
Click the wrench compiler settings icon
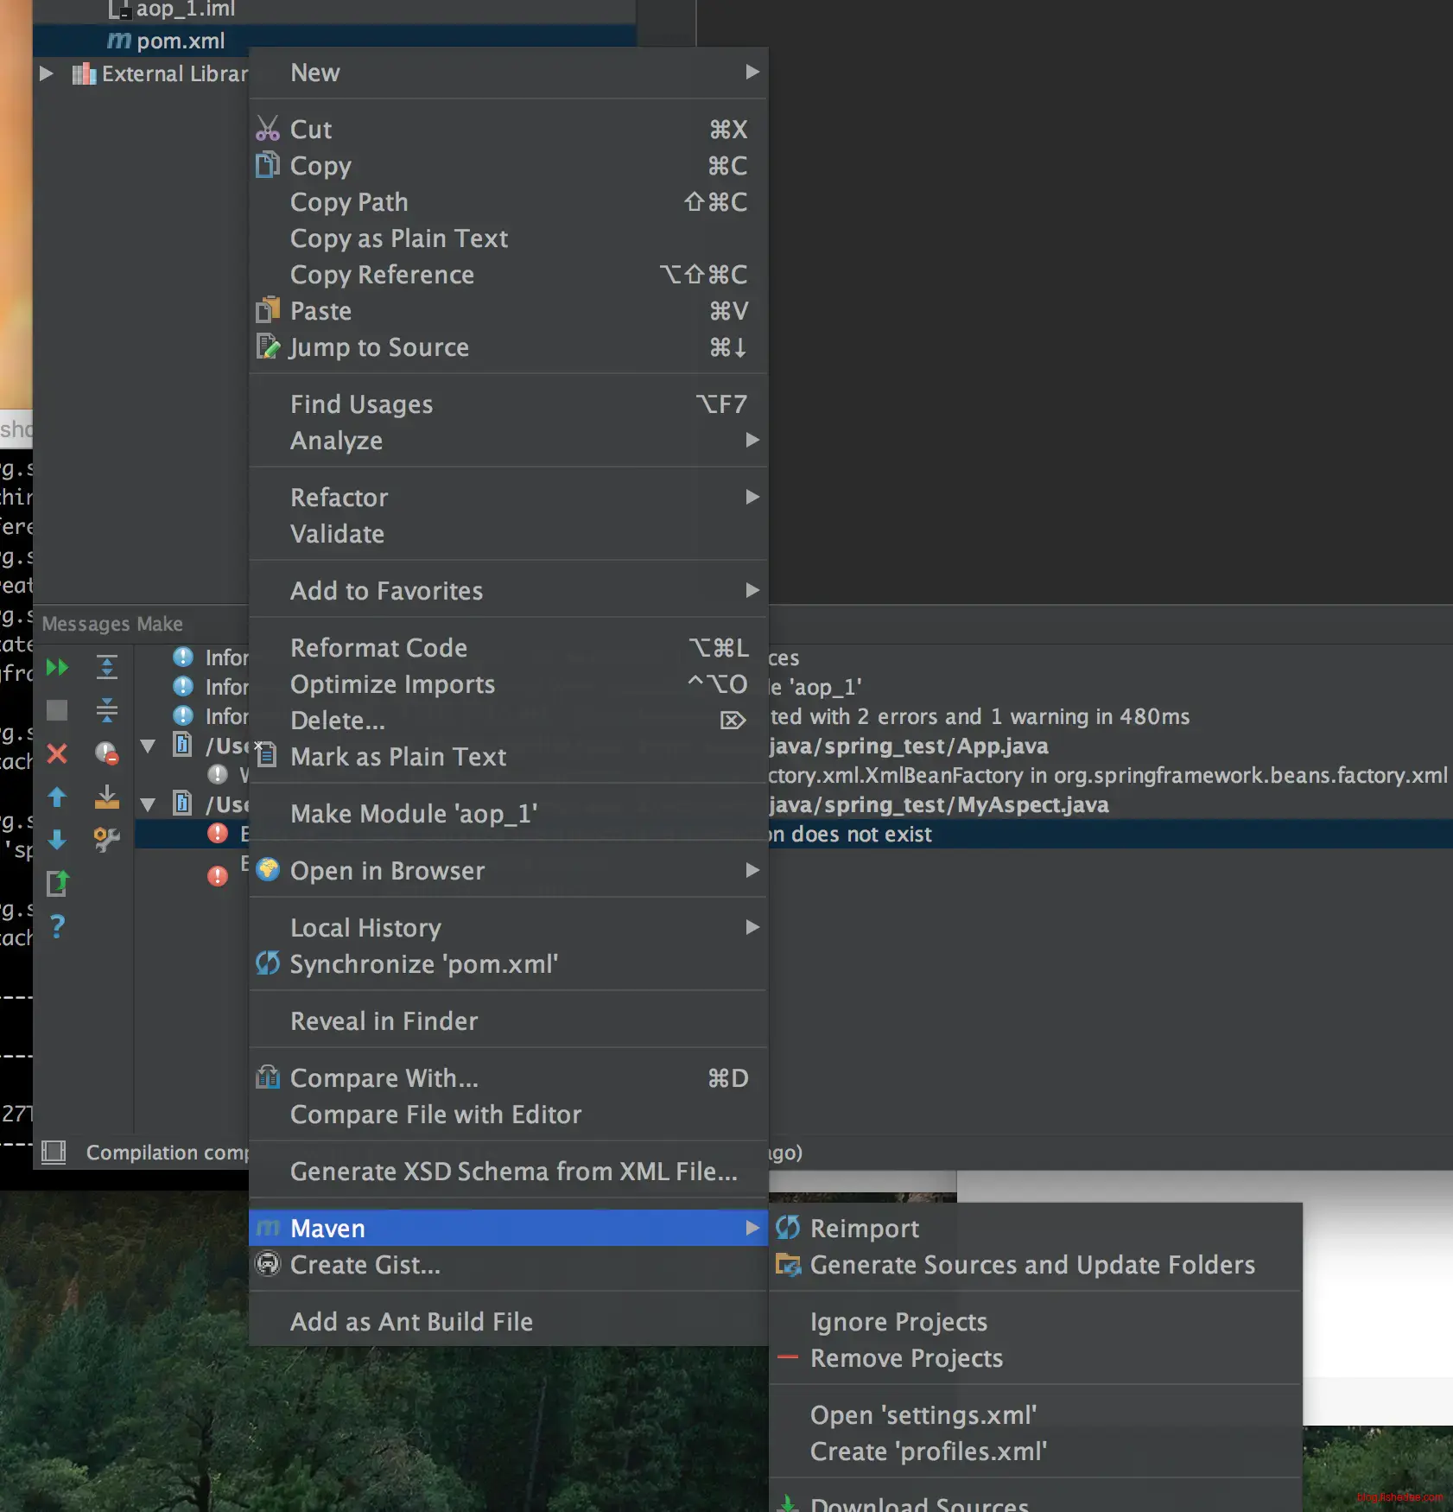106,840
